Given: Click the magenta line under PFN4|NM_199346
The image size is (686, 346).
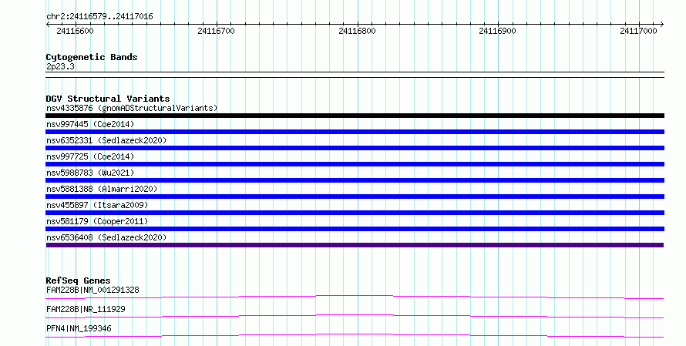Looking at the screenshot, I should pos(355,336).
